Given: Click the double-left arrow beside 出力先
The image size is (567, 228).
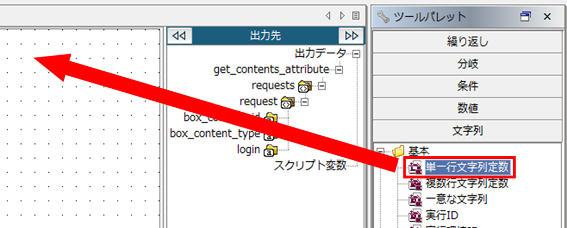Looking at the screenshot, I should 179,36.
